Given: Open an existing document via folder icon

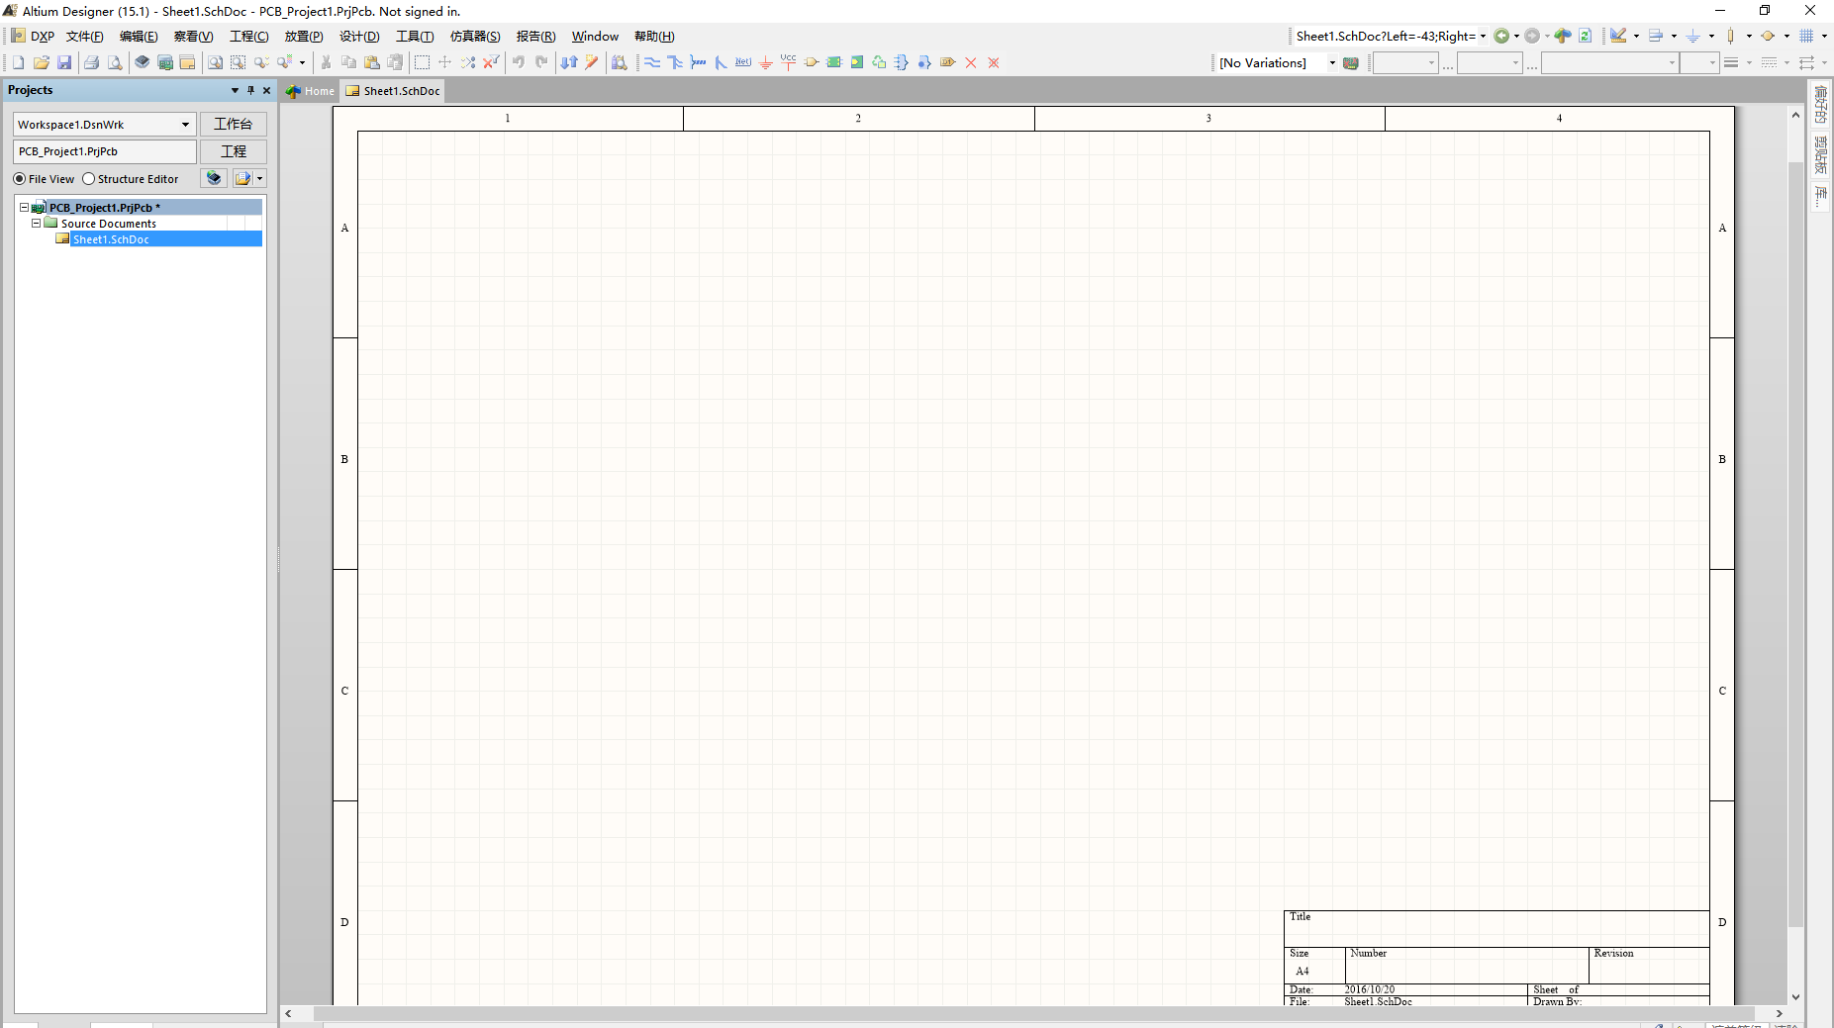Looking at the screenshot, I should [x=42, y=62].
